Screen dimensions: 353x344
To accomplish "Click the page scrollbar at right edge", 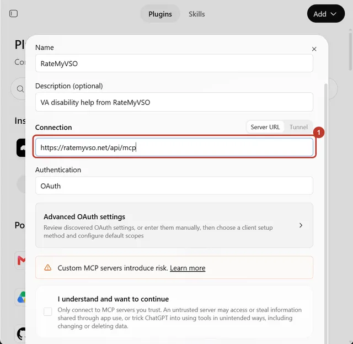I will pos(350,51).
